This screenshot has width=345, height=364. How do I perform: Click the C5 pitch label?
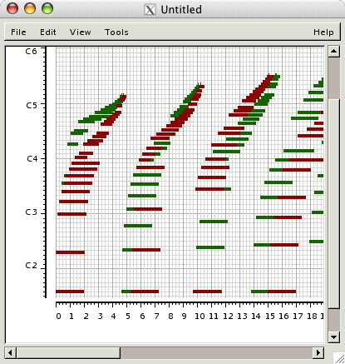pyautogui.click(x=32, y=106)
